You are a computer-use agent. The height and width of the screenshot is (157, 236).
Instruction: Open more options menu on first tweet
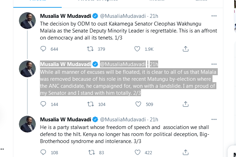(x=214, y=16)
